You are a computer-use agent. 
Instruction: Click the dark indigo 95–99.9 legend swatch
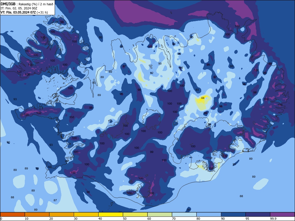(258, 215)
